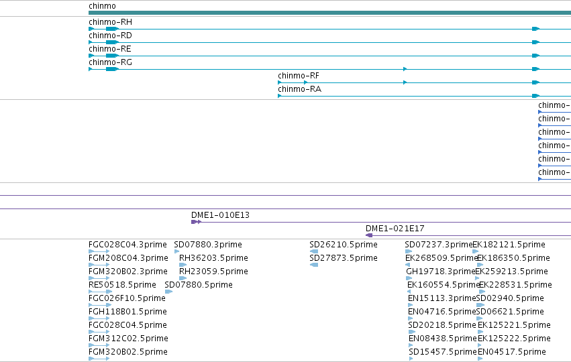
Task: Click the chinmo-RH first exon glyph
Action: click(x=91, y=29)
